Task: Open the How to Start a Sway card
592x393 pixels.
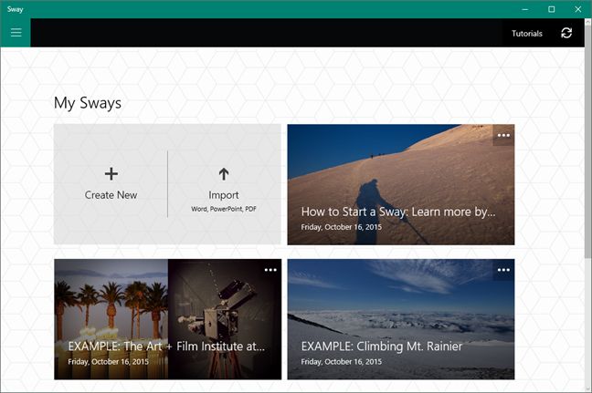Action: coord(400,184)
